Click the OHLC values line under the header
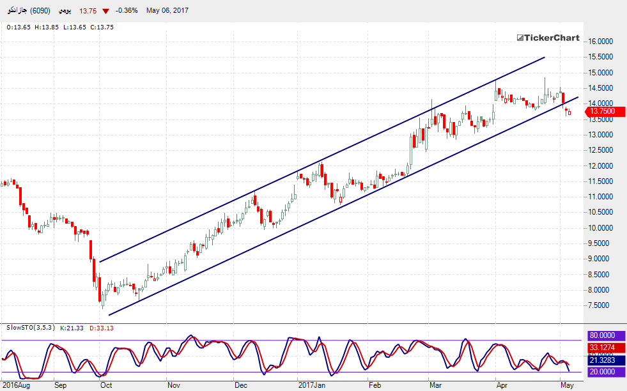The image size is (627, 391). point(60,27)
